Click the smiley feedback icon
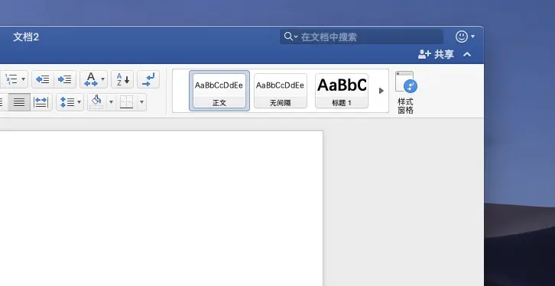 point(462,37)
